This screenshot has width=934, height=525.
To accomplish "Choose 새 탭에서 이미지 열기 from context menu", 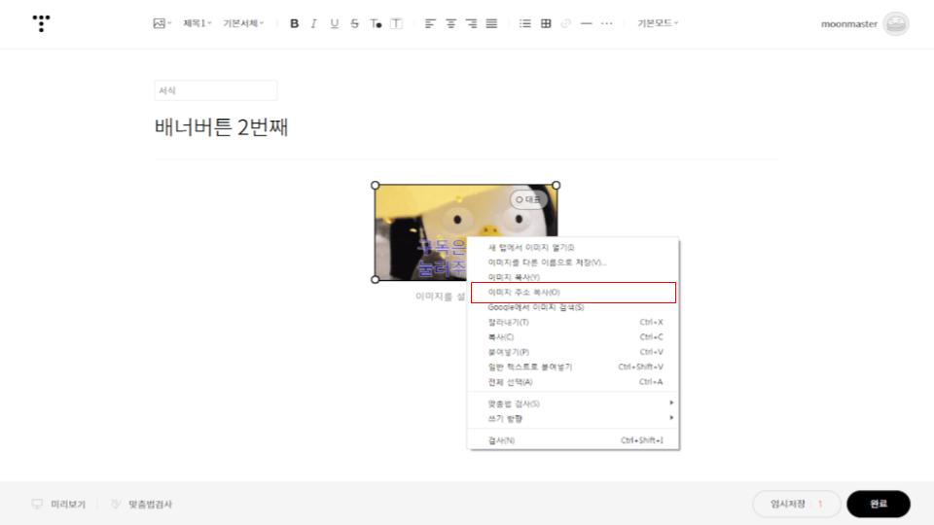I will point(573,247).
